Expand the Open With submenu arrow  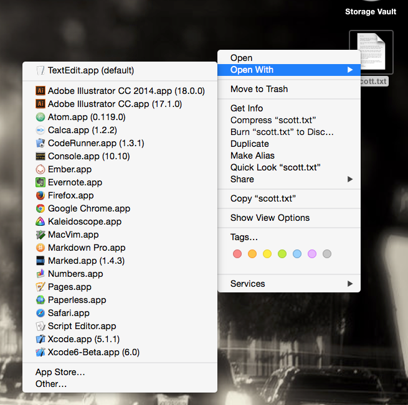(x=350, y=70)
